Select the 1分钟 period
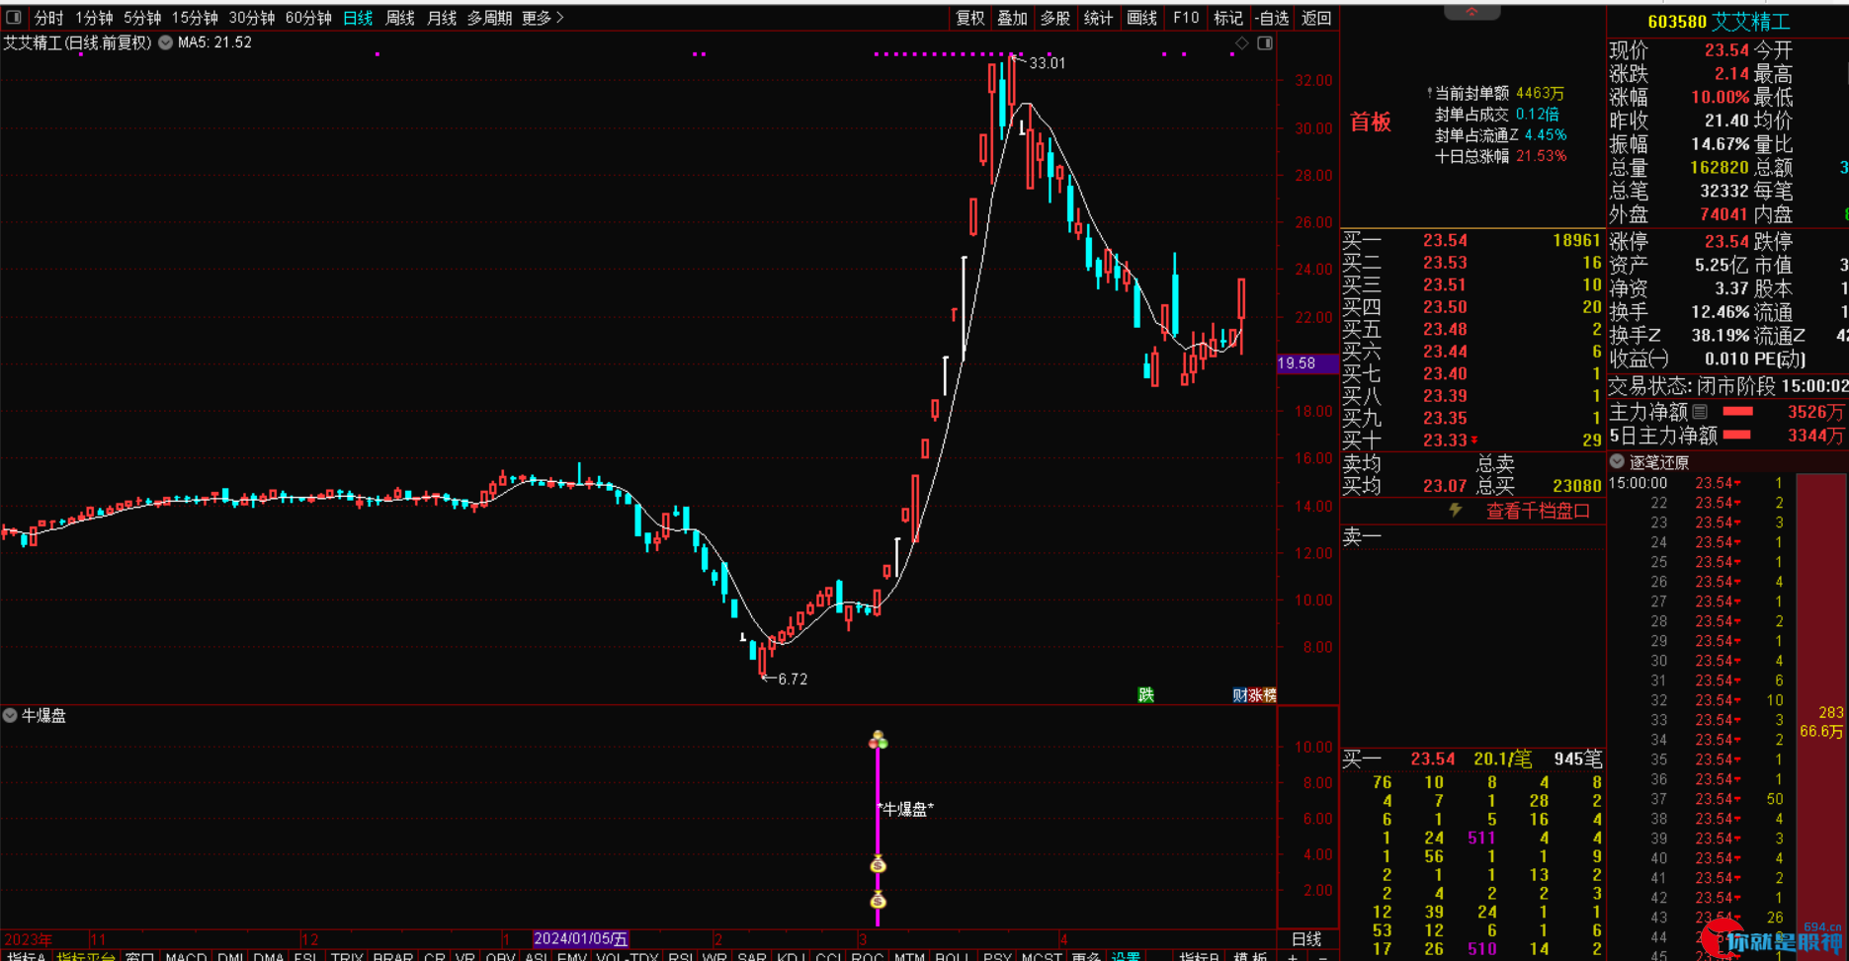Screen dimensions: 1849x961 (94, 18)
